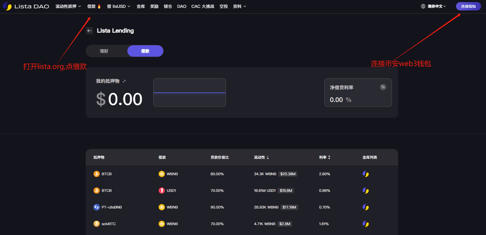Open the CAC 大挑战 menu item
The image size is (486, 235).
pyautogui.click(x=203, y=6)
